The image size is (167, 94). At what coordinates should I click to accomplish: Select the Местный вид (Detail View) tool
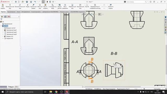[x=40, y=7]
